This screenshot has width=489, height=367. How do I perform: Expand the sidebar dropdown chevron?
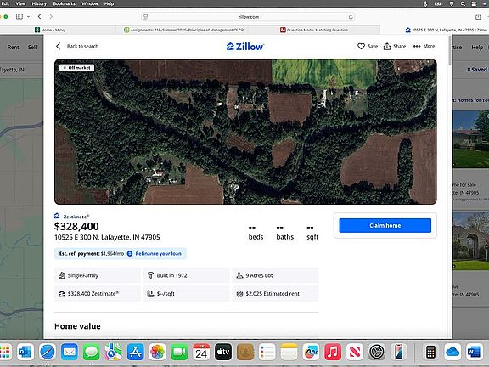(28, 16)
